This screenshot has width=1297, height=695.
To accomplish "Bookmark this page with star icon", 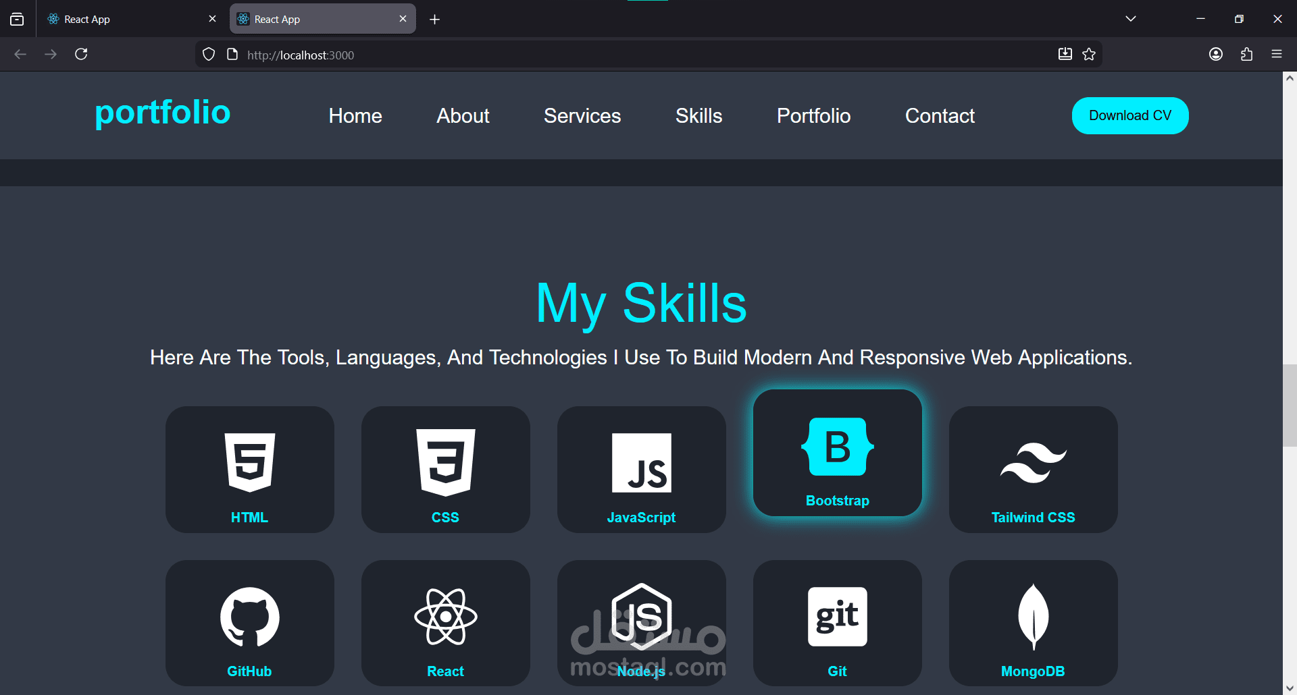I will coord(1089,54).
